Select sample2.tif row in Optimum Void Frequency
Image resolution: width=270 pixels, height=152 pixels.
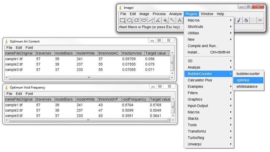pos(88,110)
